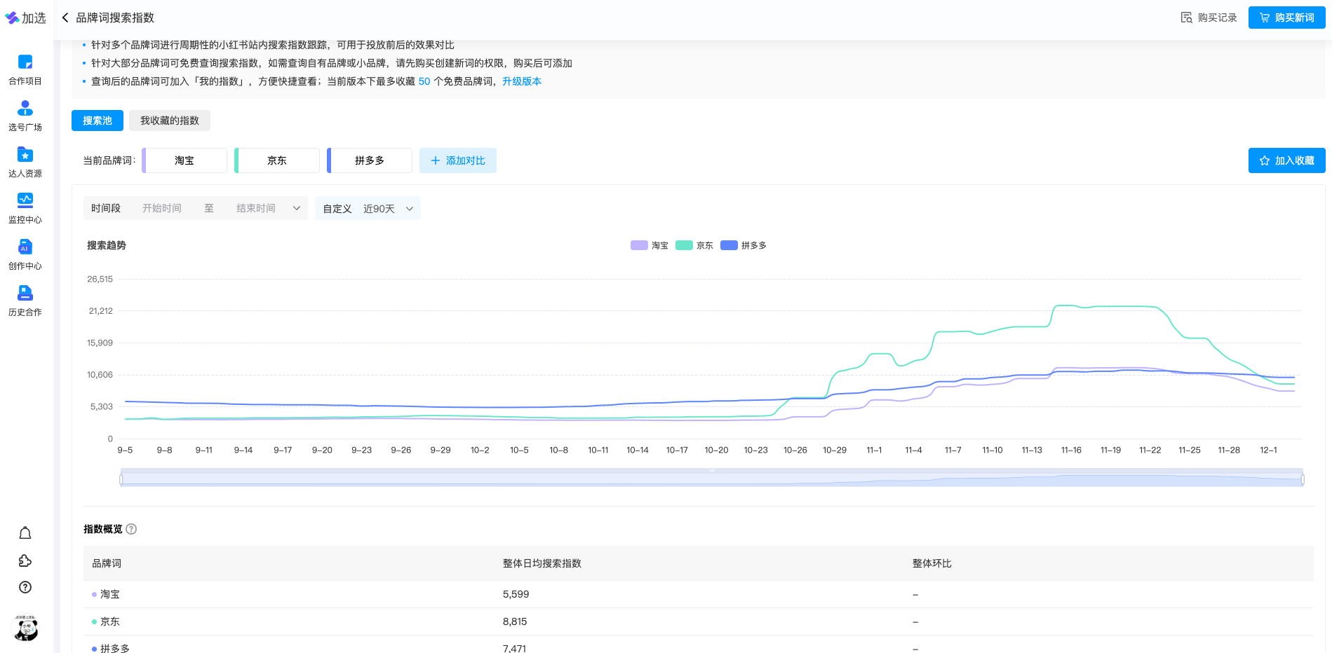Open 合作项目 in the sidebar
This screenshot has height=653, width=1332.
[x=25, y=70]
